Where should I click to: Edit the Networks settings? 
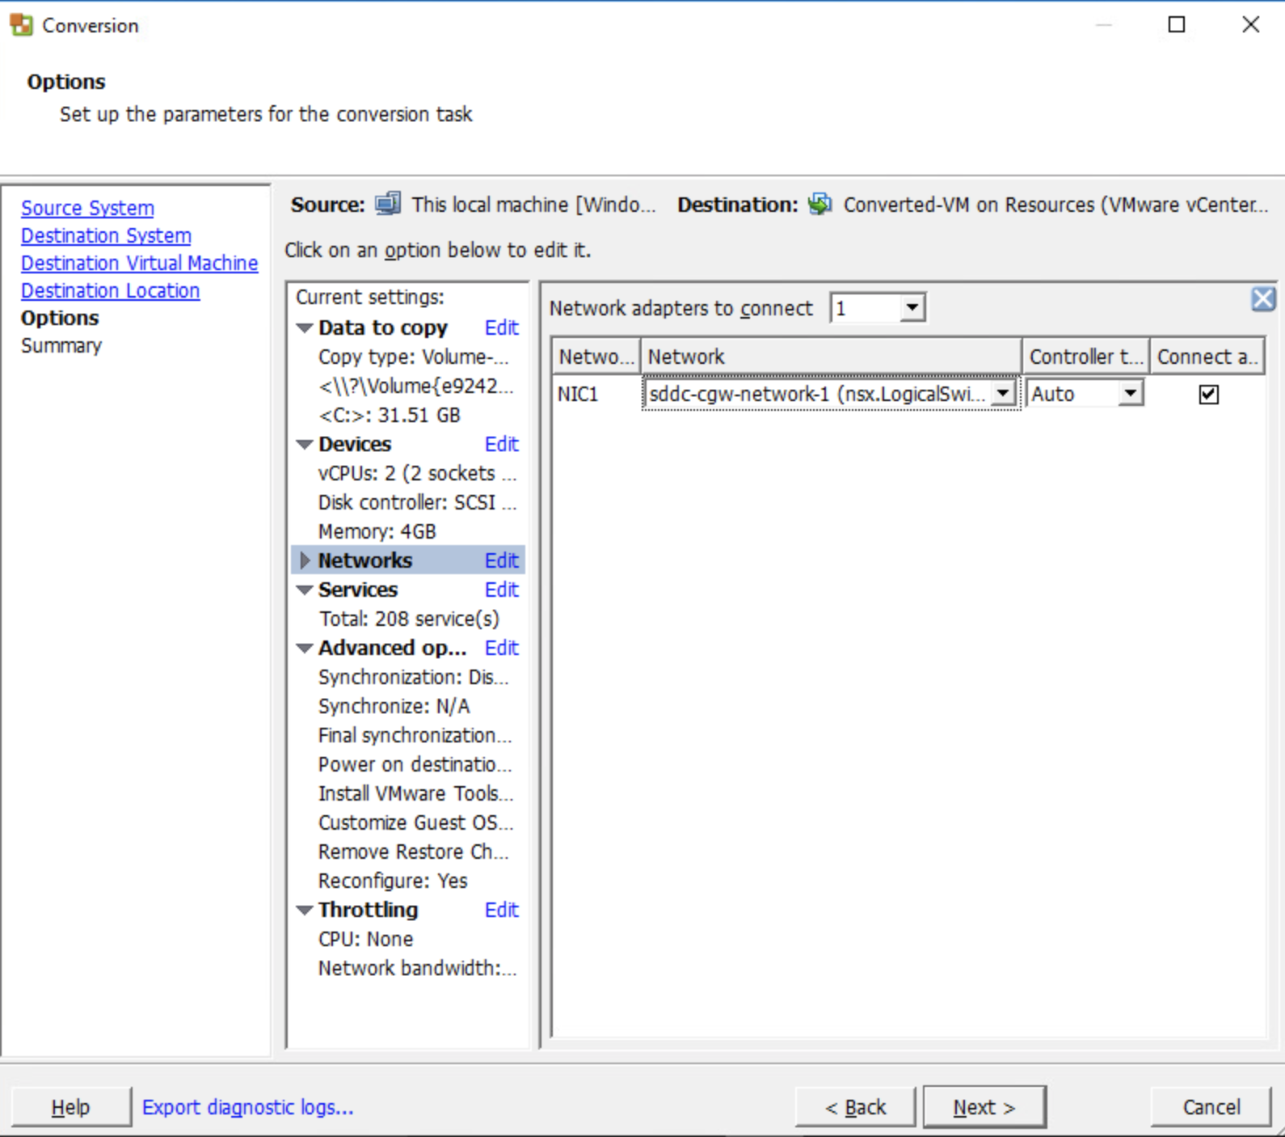pyautogui.click(x=501, y=560)
